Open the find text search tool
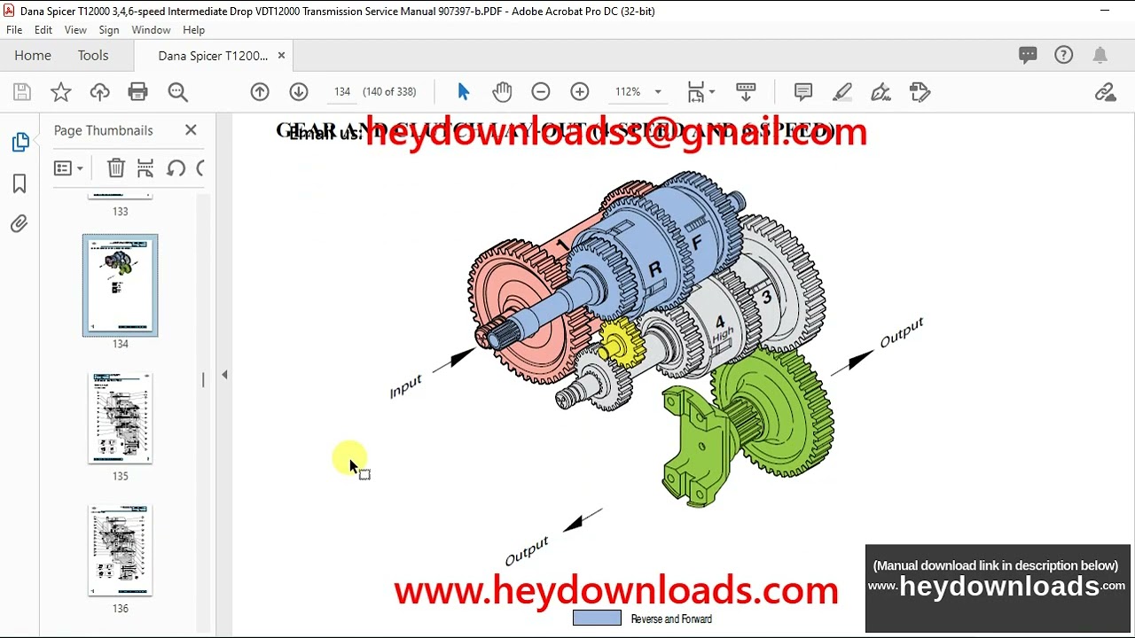Image resolution: width=1135 pixels, height=638 pixels. click(x=177, y=92)
